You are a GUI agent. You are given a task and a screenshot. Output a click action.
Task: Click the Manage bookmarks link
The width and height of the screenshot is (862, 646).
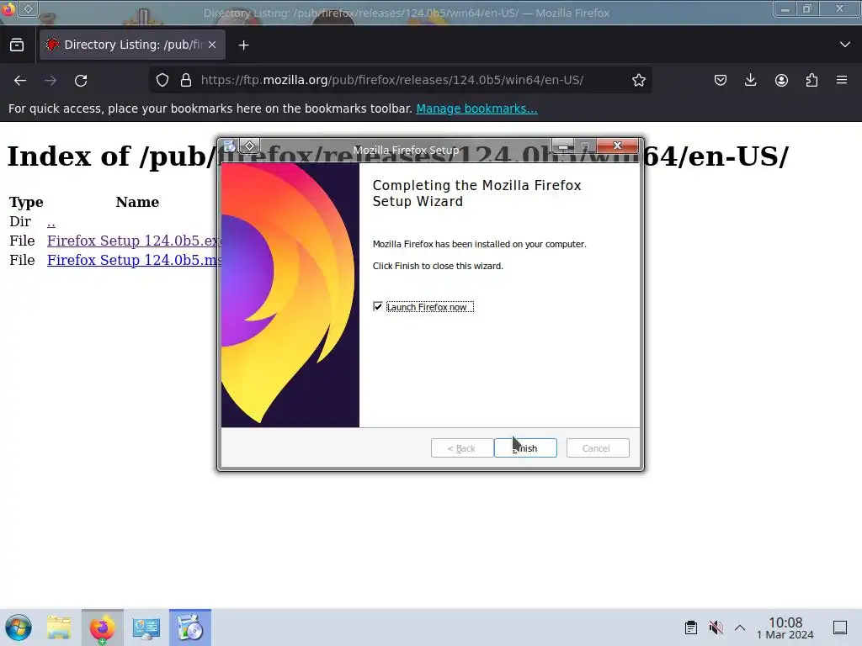tap(476, 109)
